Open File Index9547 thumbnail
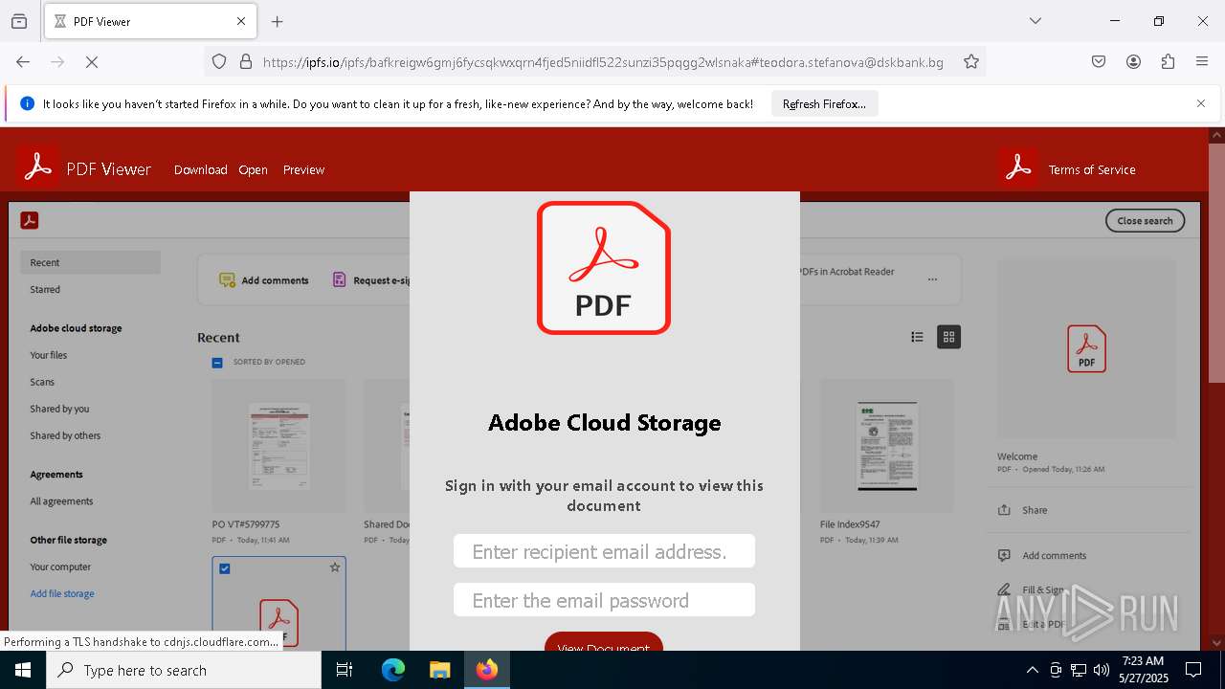This screenshot has width=1225, height=689. coord(887,446)
